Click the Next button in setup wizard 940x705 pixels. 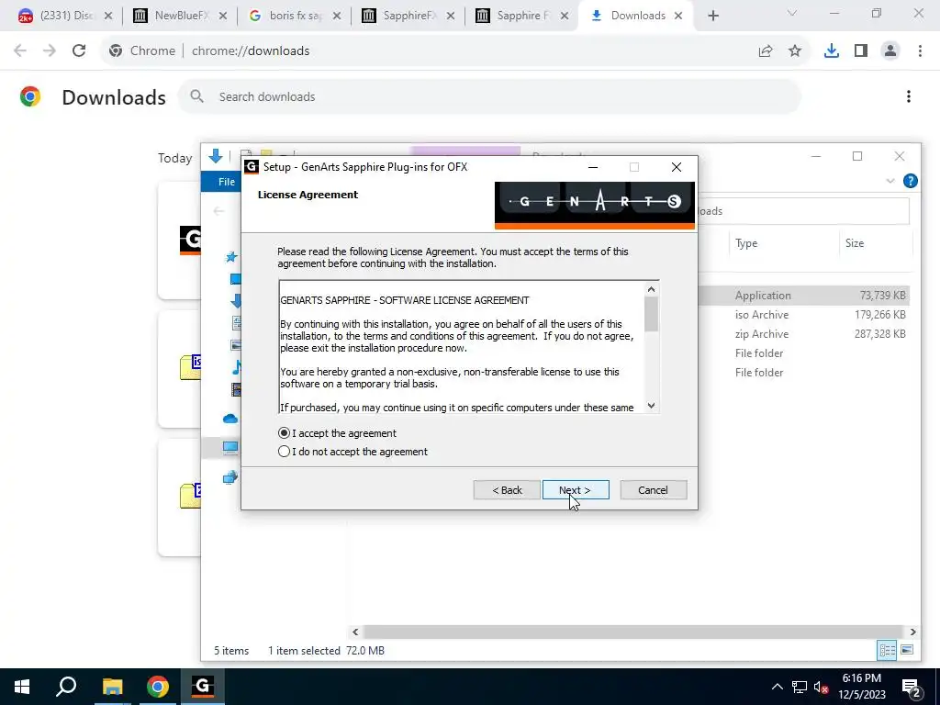[576, 490]
